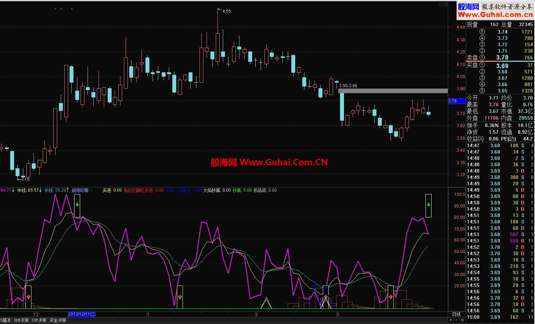Click the 今开 value 3.71
The width and height of the screenshot is (535, 324).
(494, 98)
